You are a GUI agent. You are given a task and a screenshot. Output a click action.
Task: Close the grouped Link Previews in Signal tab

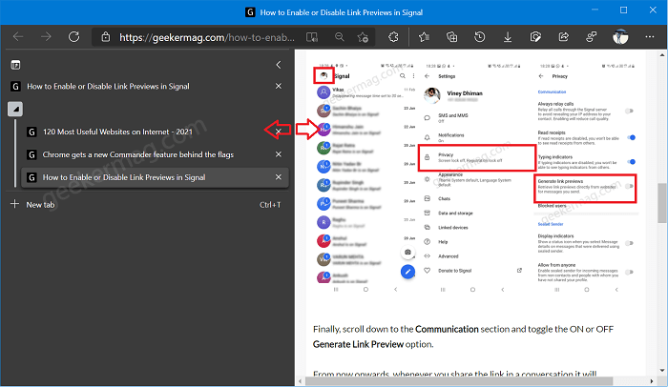pyautogui.click(x=279, y=176)
